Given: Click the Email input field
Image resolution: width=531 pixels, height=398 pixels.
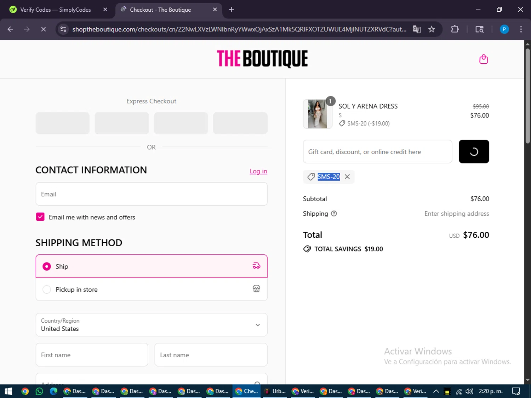Looking at the screenshot, I should click(152, 194).
